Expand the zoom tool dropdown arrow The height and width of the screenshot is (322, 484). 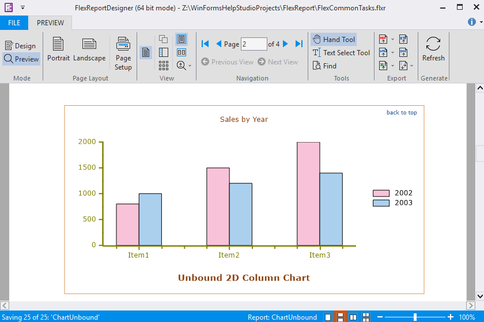(x=191, y=66)
